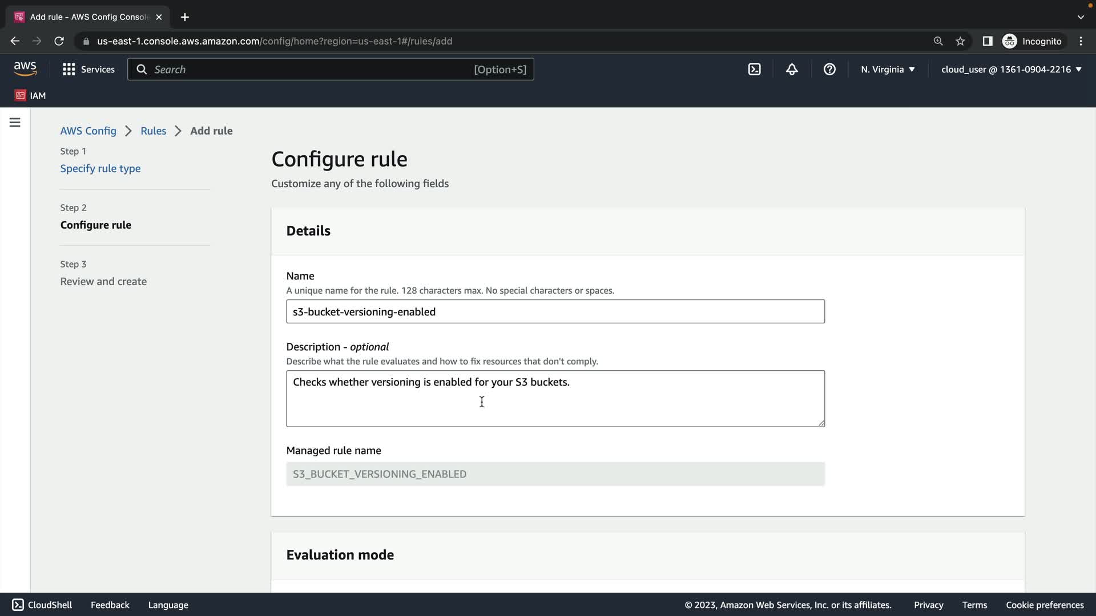Expand the cloud_user account dropdown

point(1011,70)
